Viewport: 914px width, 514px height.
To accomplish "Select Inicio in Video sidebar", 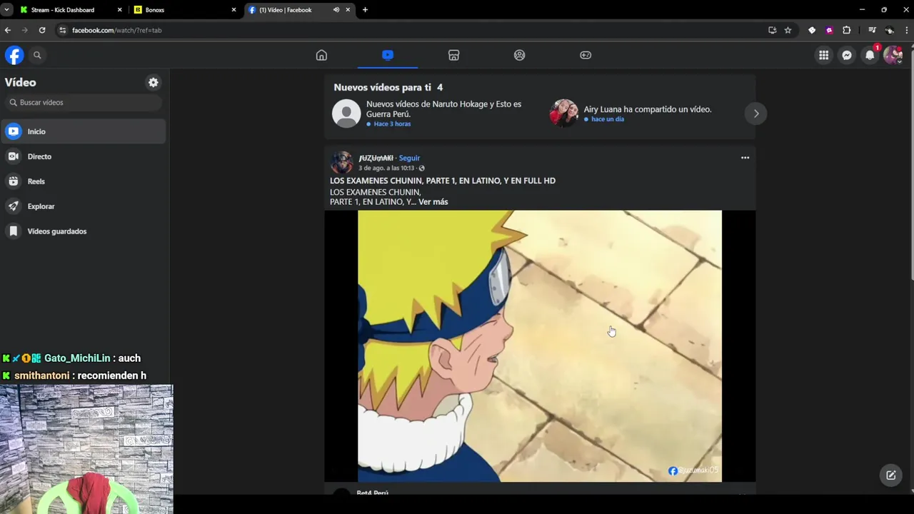I will [83, 131].
